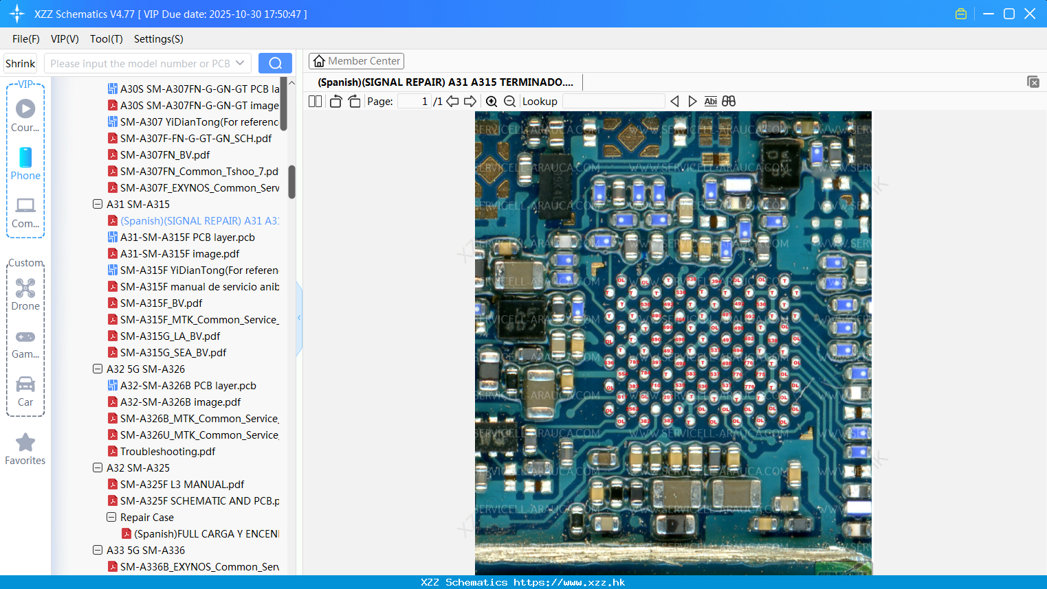
Task: Collapse the A32 SM-A325 tree node
Action: tap(98, 467)
